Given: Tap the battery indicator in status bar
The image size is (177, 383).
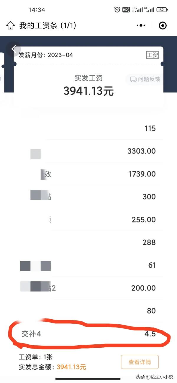Looking at the screenshot, I should [x=162, y=10].
